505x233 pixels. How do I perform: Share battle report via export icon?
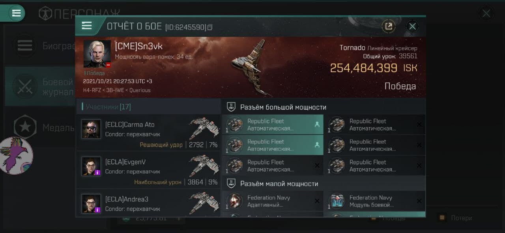click(389, 26)
